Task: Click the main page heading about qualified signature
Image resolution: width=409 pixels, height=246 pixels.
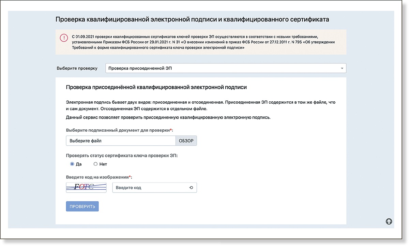Action: tap(192, 19)
